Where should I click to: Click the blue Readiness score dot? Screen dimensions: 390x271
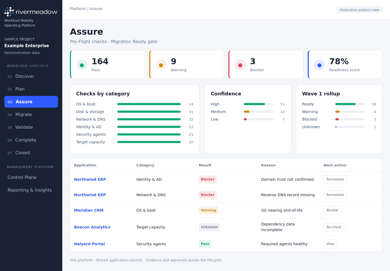(319, 65)
